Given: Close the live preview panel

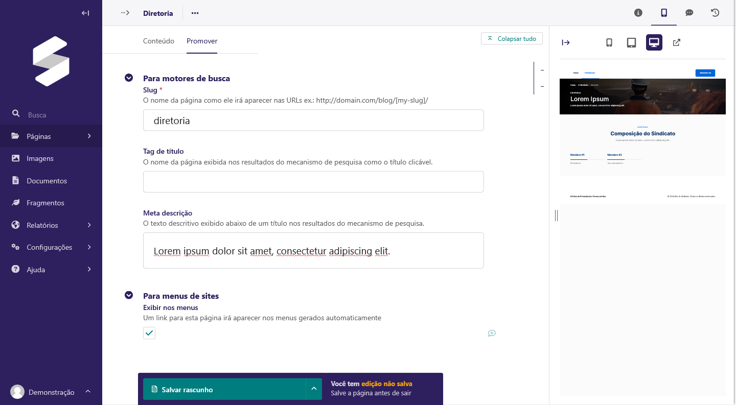Looking at the screenshot, I should [x=566, y=43].
